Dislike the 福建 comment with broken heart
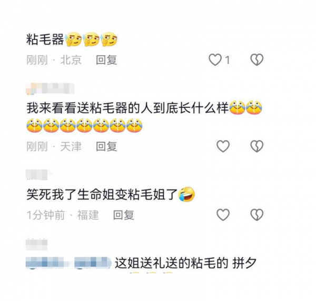Screen dimensions: 316x301 pyautogui.click(x=257, y=215)
